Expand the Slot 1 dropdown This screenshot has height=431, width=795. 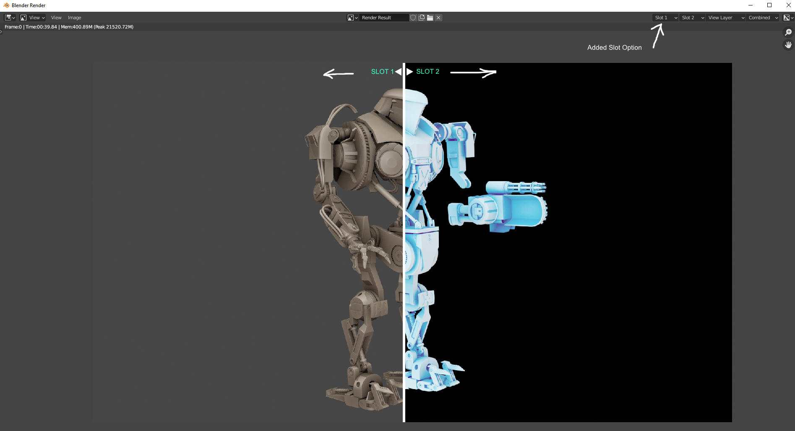(x=666, y=18)
